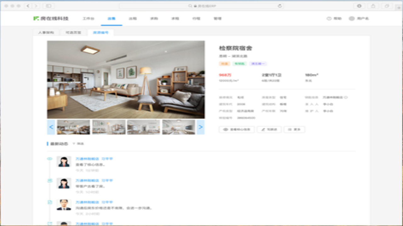Click the 查看核心信息 button
The width and height of the screenshot is (403, 226).
coord(237,129)
